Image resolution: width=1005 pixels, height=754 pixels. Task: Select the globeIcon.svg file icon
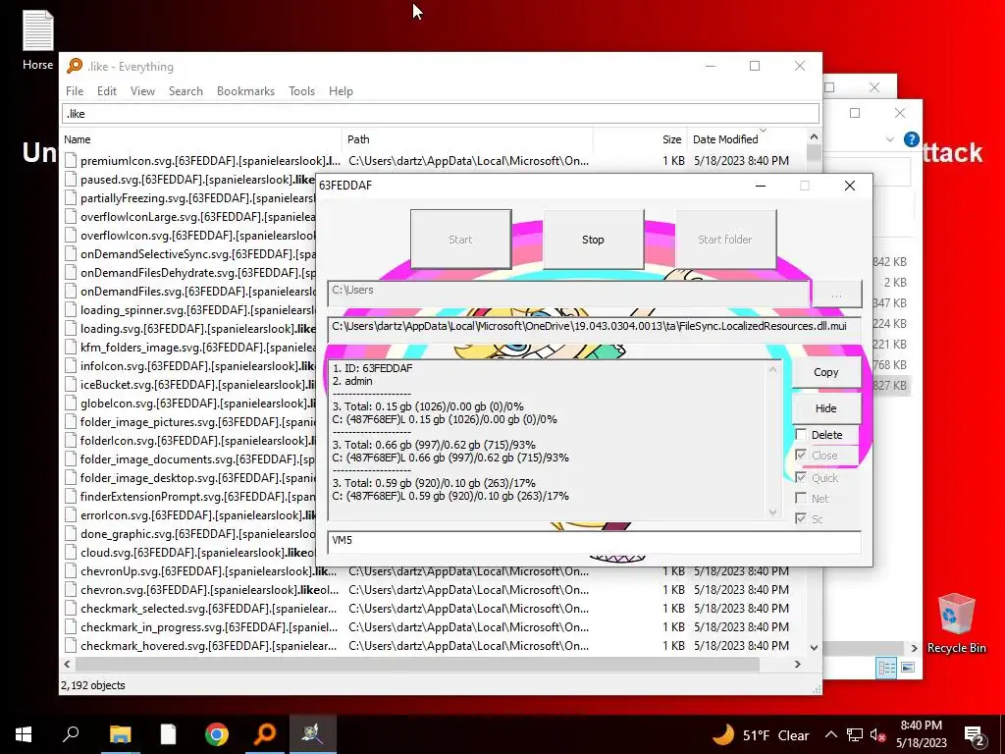click(x=71, y=403)
